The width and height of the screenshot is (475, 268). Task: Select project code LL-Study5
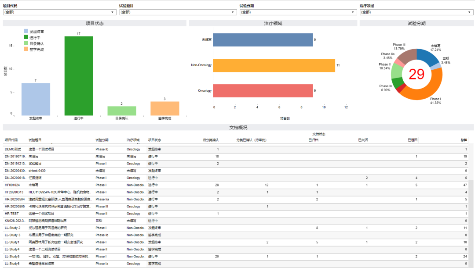(12, 257)
